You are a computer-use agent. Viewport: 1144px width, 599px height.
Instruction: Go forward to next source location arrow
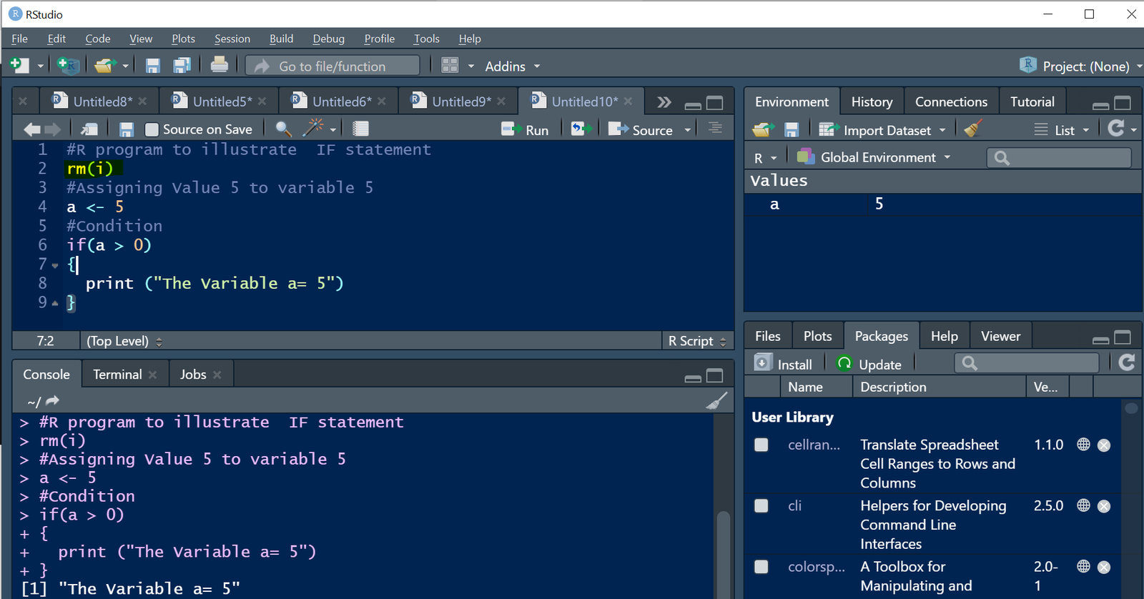(x=53, y=129)
